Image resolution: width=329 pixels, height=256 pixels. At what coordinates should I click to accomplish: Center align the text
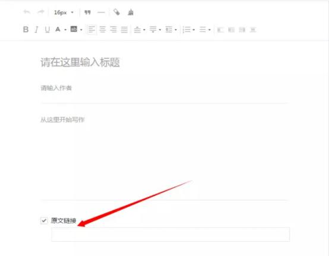[102, 29]
